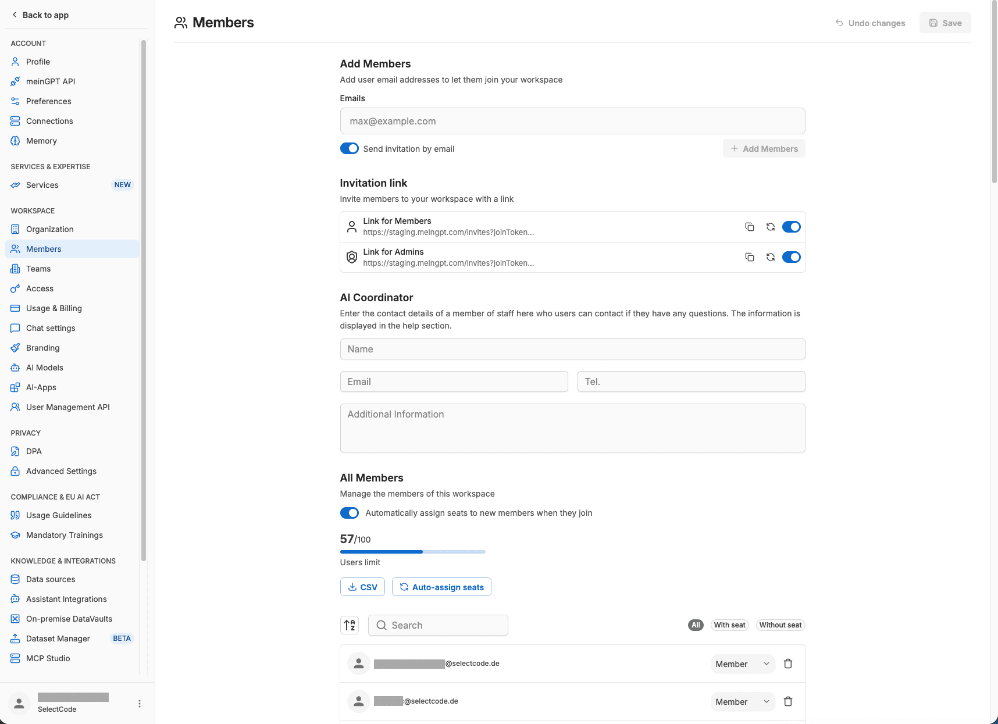Viewport: 998px width, 724px height.
Task: Open Usage & Billing in sidebar
Action: (x=54, y=308)
